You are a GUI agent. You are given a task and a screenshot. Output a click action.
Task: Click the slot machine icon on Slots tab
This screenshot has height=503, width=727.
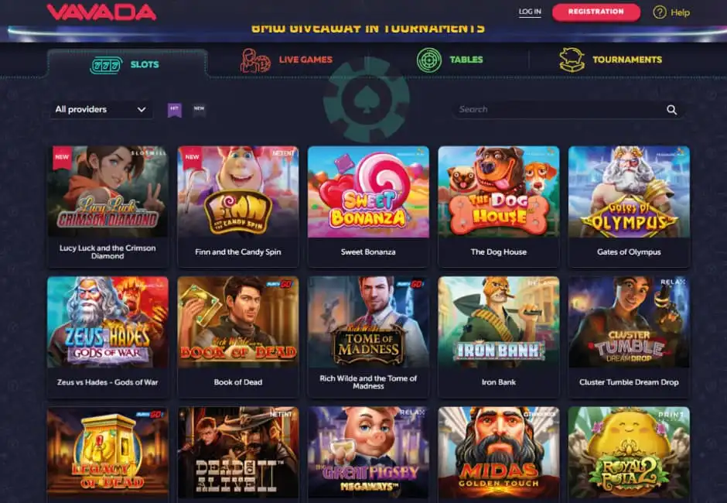click(106, 65)
